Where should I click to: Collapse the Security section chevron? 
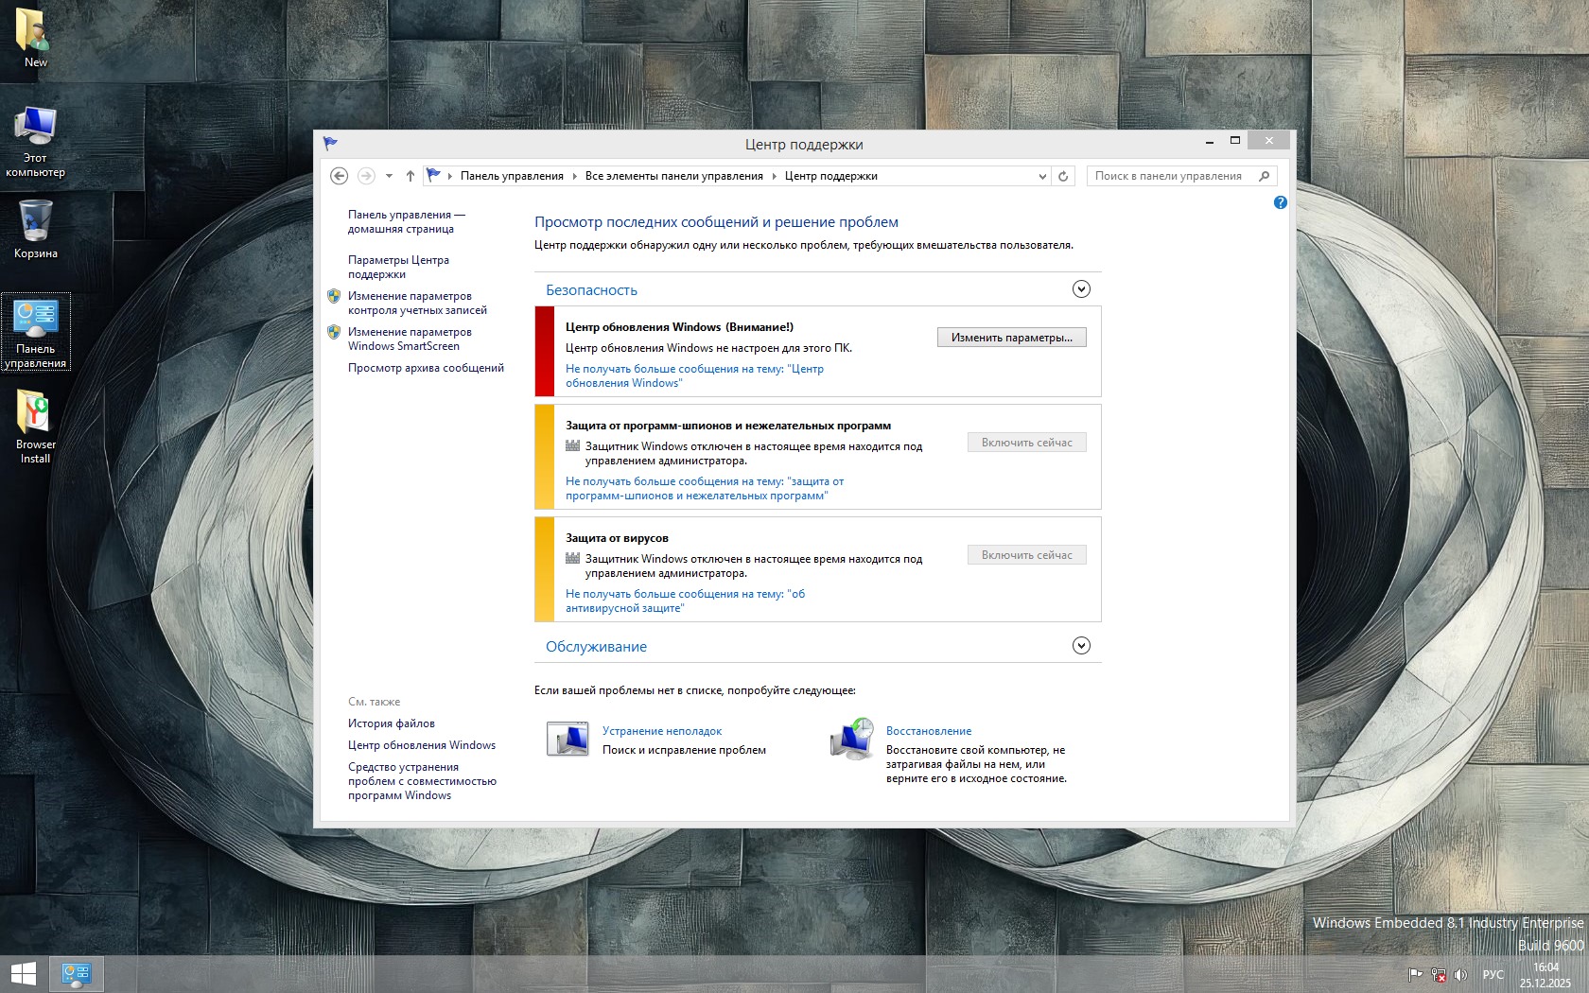pyautogui.click(x=1081, y=289)
